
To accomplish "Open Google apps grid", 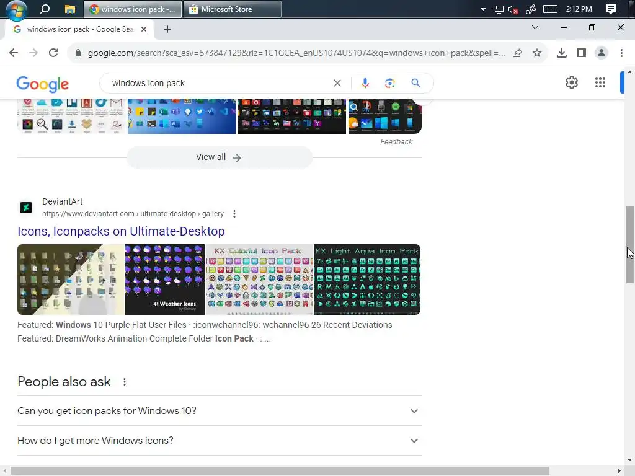I will pos(600,82).
